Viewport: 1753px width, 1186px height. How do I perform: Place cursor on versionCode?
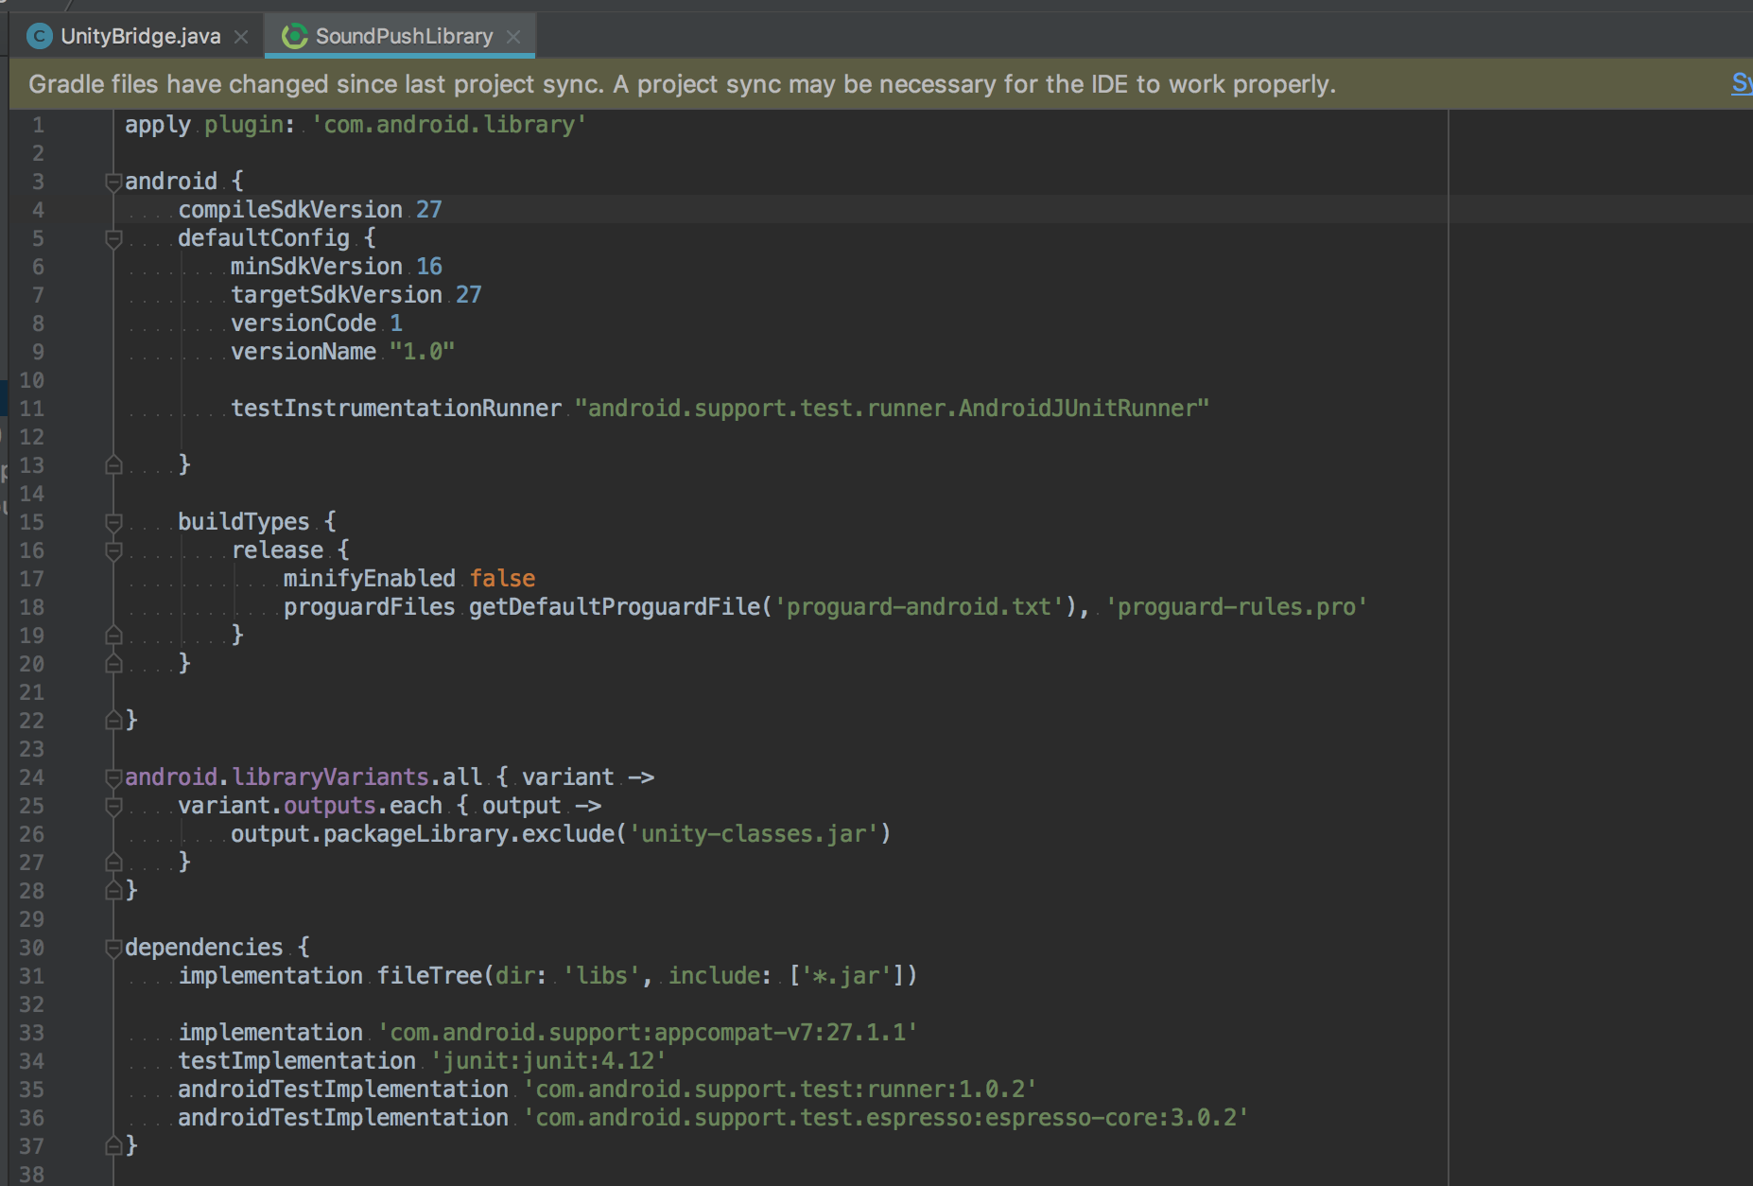[304, 323]
